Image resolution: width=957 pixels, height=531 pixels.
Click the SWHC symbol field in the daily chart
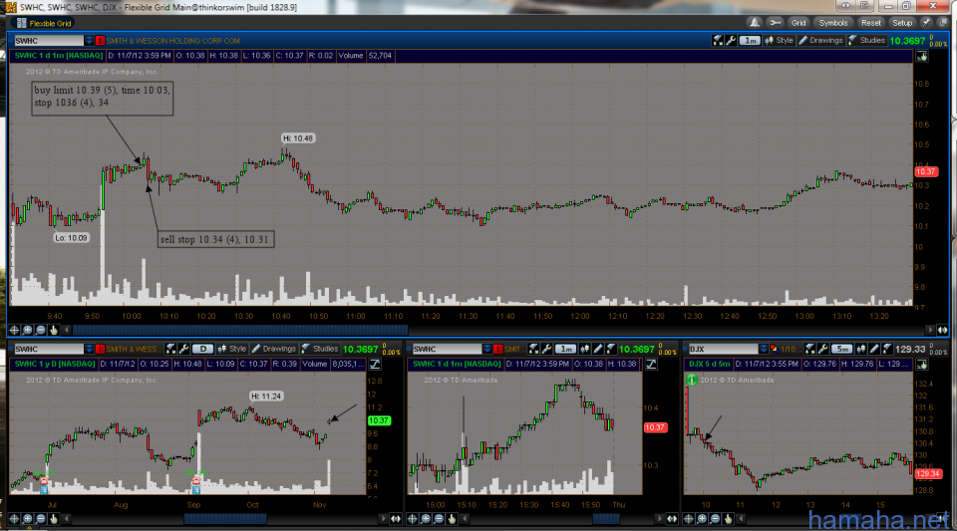point(48,350)
